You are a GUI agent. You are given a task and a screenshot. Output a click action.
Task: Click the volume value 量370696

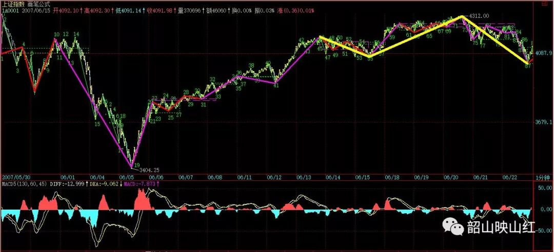[189, 11]
